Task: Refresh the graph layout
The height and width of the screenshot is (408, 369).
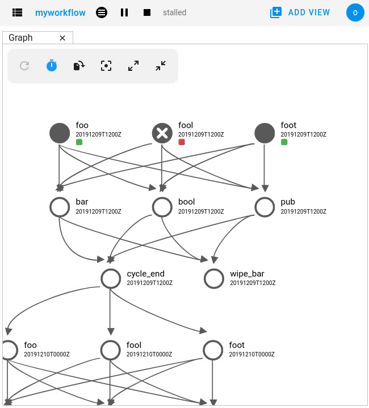Action: (x=24, y=66)
